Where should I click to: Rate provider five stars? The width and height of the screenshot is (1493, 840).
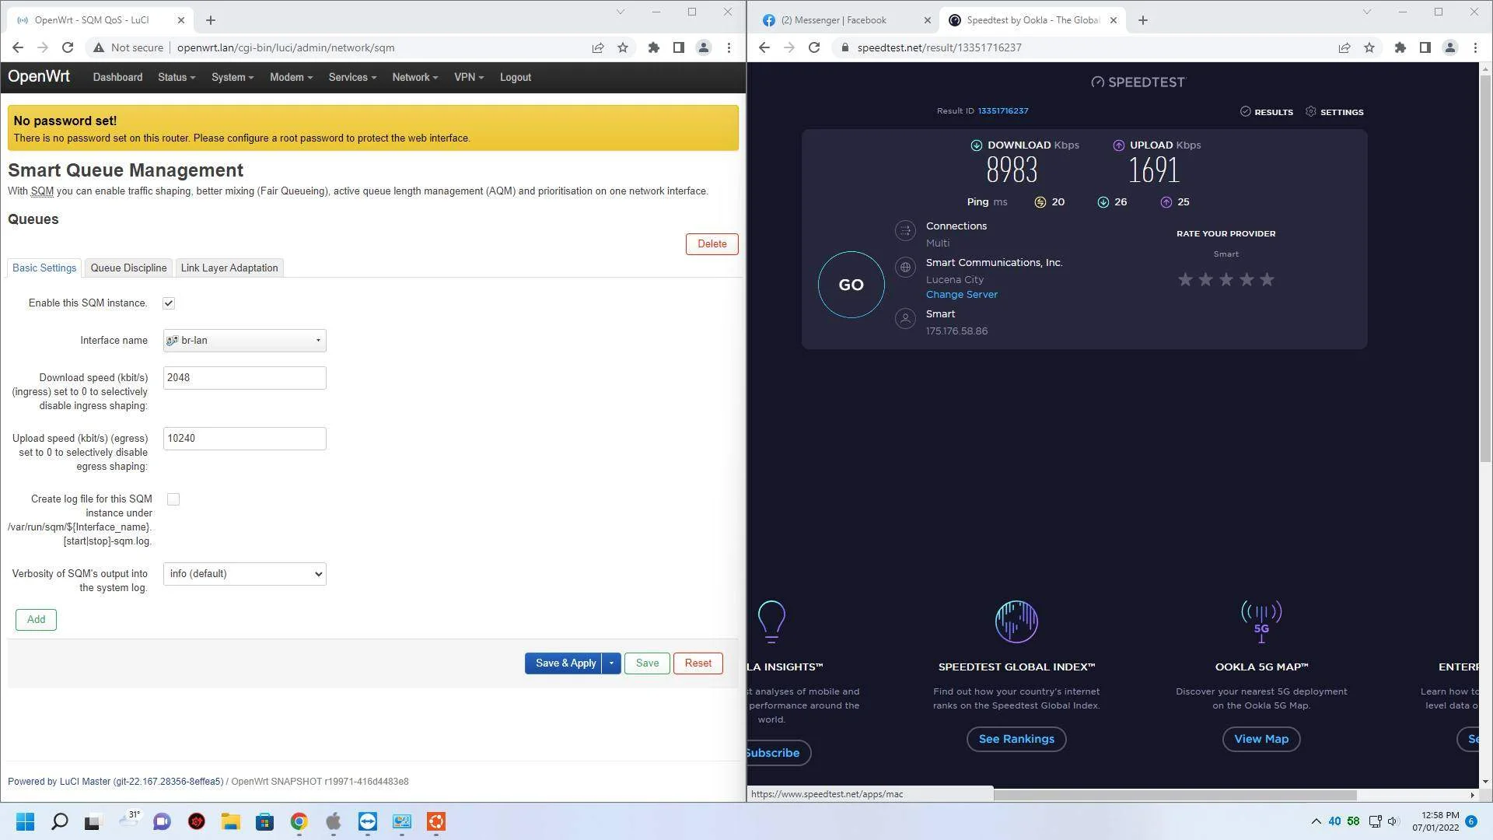point(1267,279)
